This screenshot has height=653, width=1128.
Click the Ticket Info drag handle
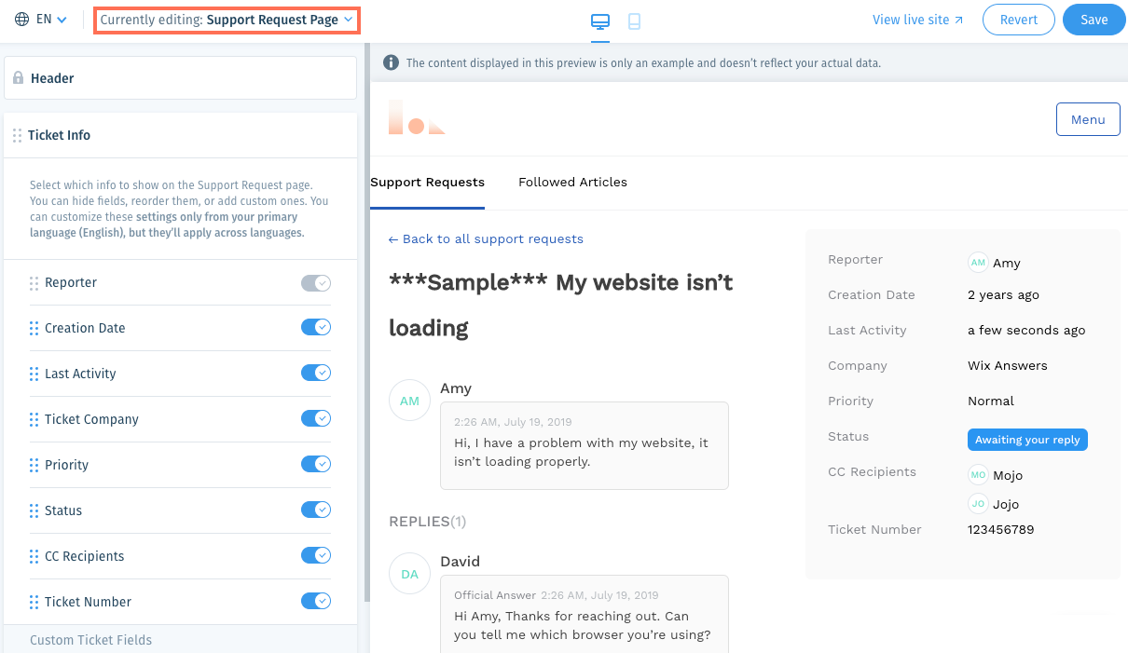point(17,136)
